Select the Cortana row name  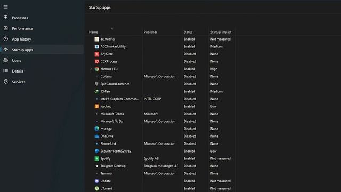pyautogui.click(x=106, y=76)
